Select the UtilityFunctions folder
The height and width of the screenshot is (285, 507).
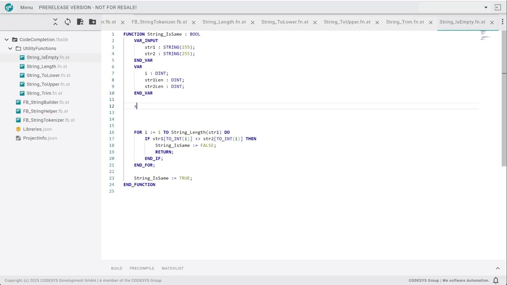click(x=40, y=48)
